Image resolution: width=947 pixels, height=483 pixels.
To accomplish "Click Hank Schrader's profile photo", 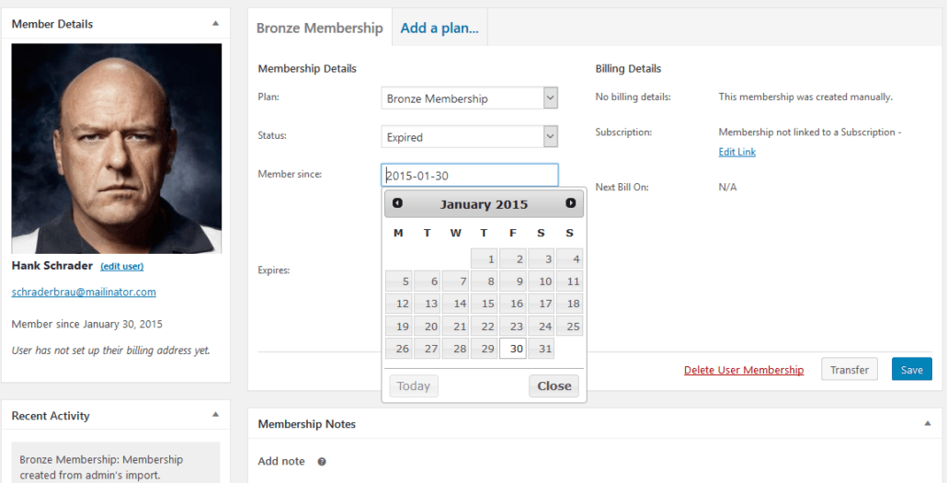I will tap(116, 148).
